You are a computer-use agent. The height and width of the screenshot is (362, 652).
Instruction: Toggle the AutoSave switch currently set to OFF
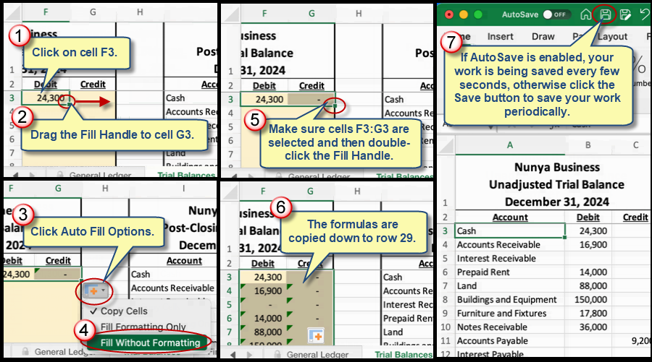pos(556,14)
